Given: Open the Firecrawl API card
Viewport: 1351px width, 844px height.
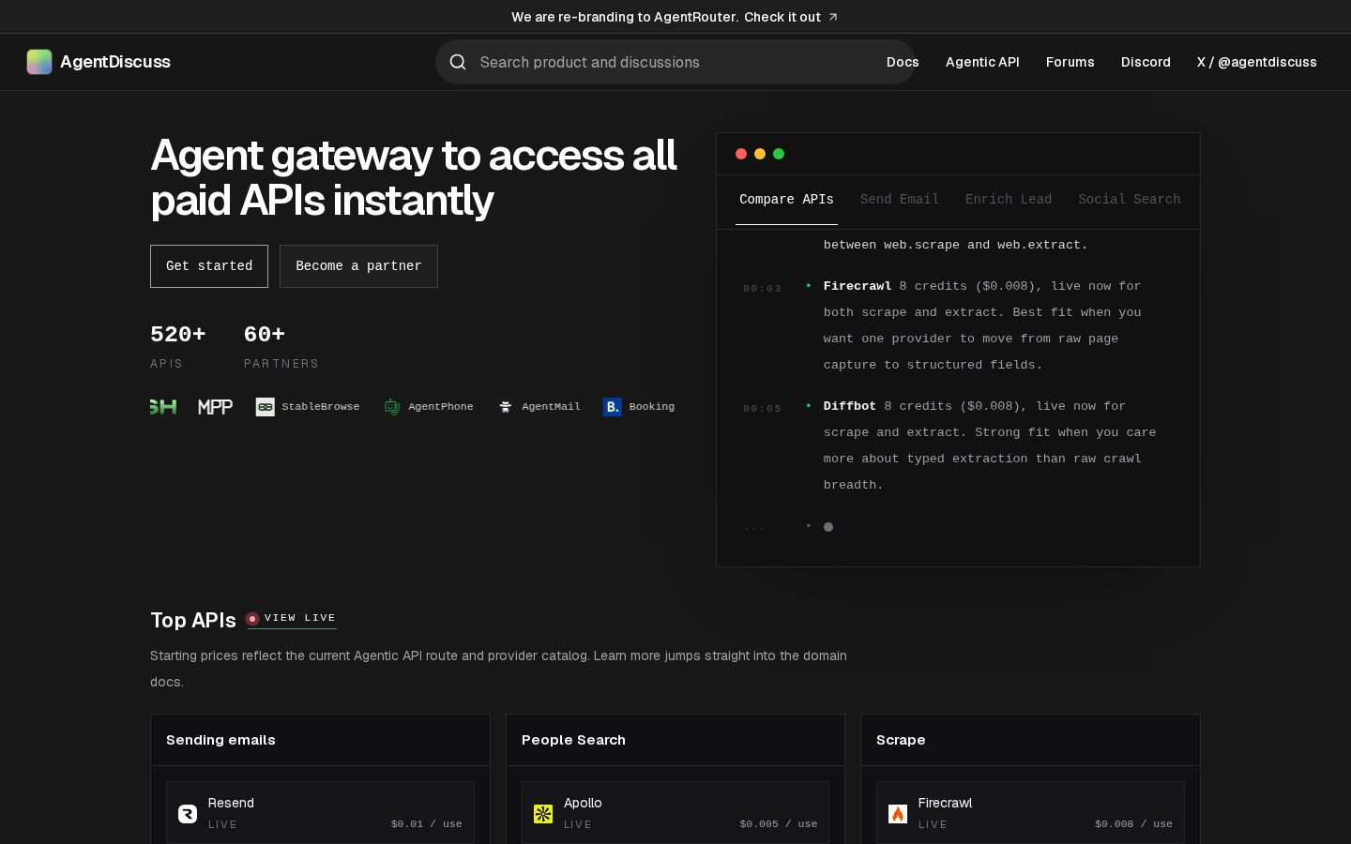Looking at the screenshot, I should 1030,813.
